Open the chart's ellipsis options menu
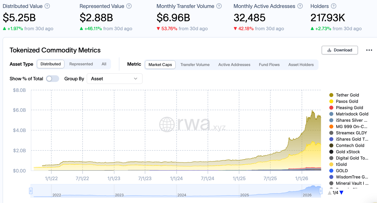The height and width of the screenshot is (203, 377). point(369,50)
